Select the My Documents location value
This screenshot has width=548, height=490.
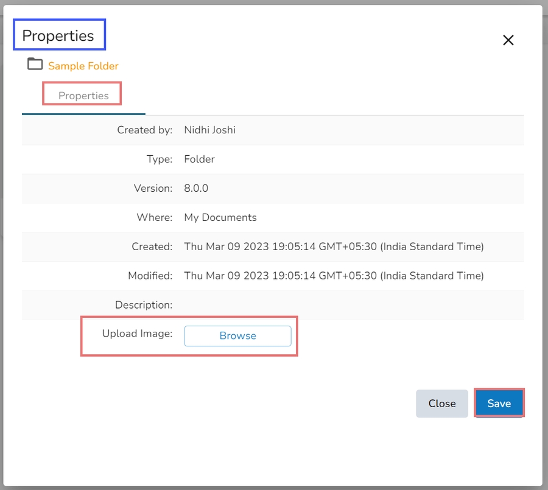click(x=220, y=217)
